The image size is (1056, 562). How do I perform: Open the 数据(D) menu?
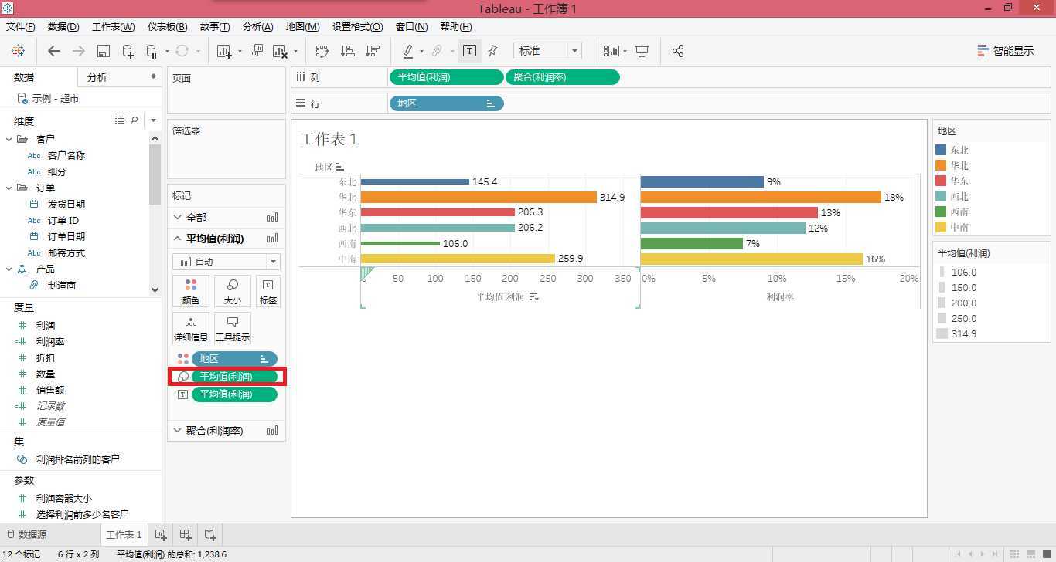[63, 26]
